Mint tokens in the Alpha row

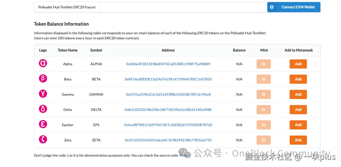[x=264, y=64]
